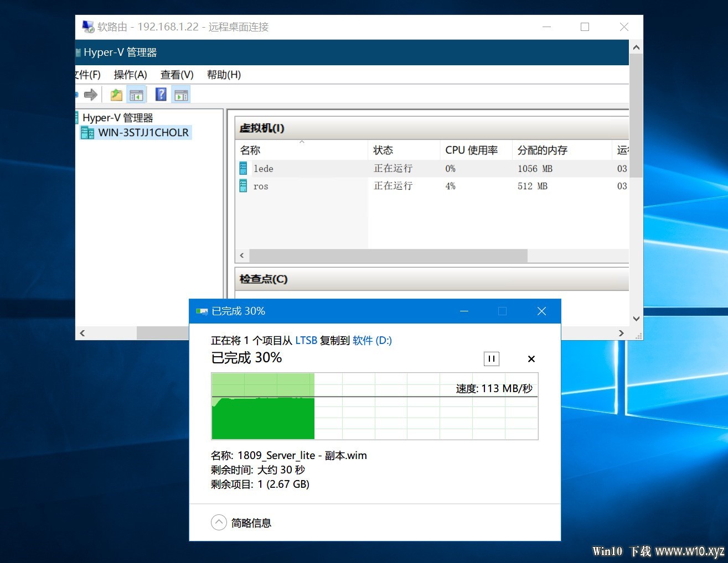
Task: Click the remote desktop horizontal scrollbar right arrow
Action: coord(621,333)
